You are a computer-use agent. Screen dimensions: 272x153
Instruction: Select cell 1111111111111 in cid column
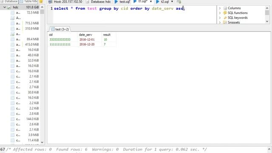[x=60, y=44]
